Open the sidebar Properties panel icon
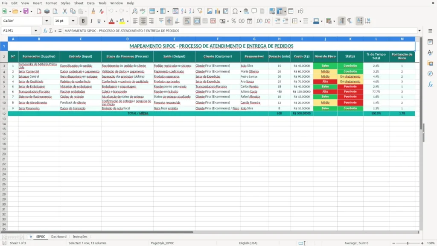The width and height of the screenshot is (437, 246). tap(430, 42)
